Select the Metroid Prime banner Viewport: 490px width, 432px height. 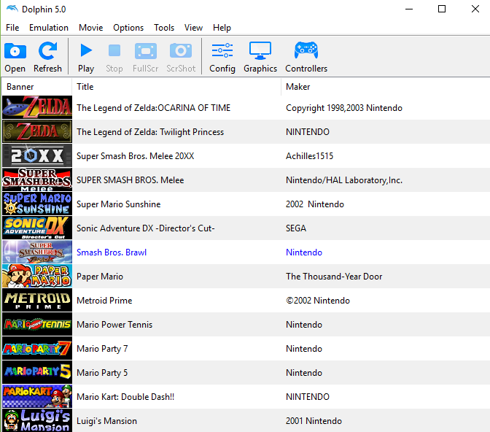(x=37, y=300)
